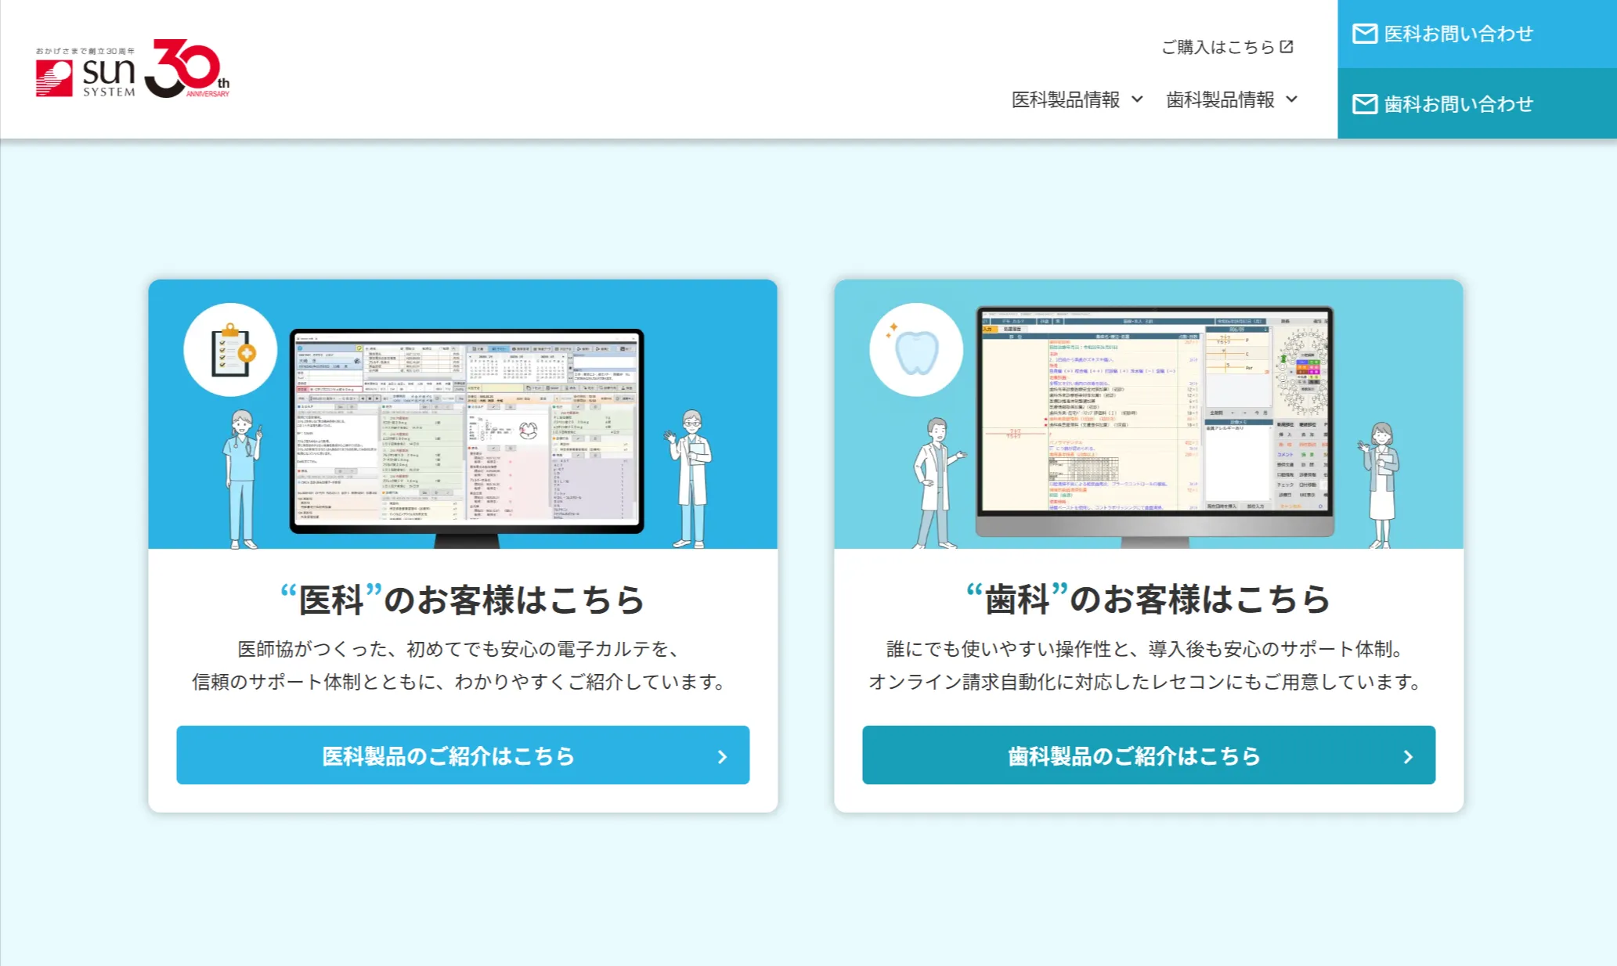
Task: Open 歯科製品のご紹介はこちら button
Action: [x=1134, y=755]
